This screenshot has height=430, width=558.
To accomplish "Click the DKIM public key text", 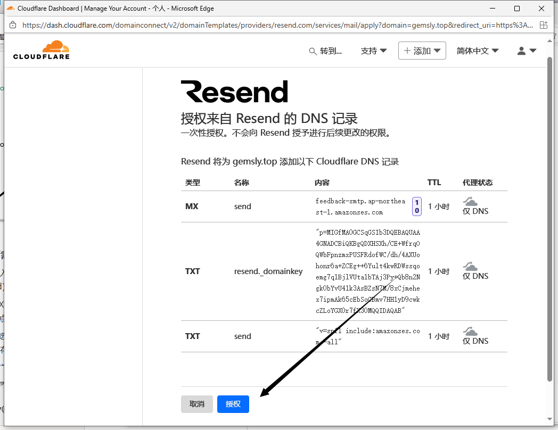I will (367, 271).
